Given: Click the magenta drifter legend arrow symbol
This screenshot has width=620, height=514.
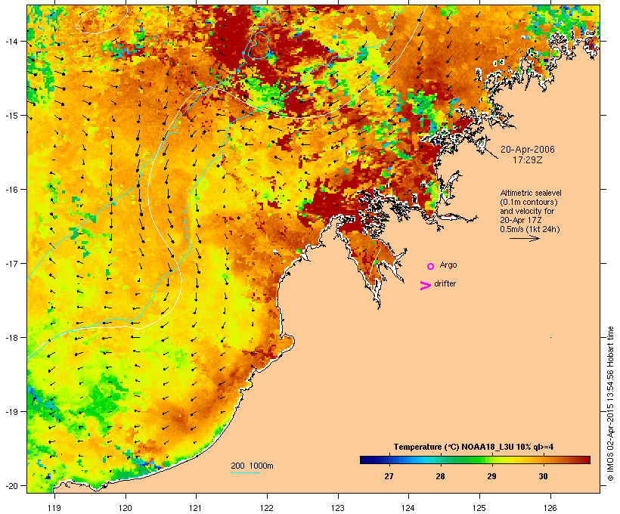Looking at the screenshot, I should coord(425,286).
